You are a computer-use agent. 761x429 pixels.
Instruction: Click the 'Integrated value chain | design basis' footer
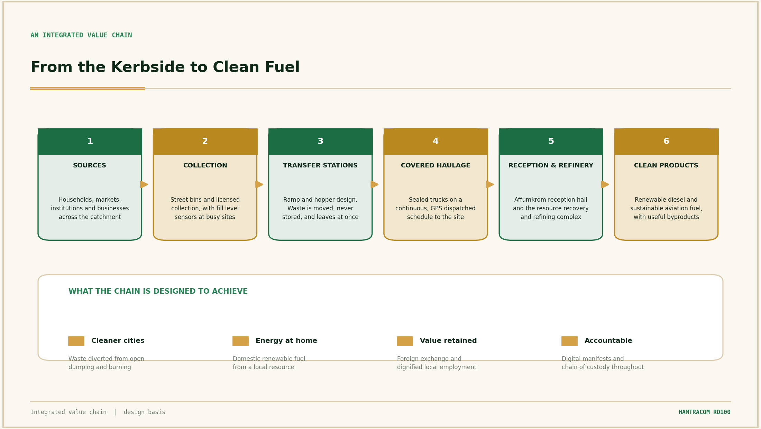coord(98,412)
